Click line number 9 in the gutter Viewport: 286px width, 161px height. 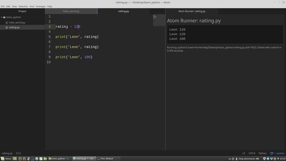50,57
